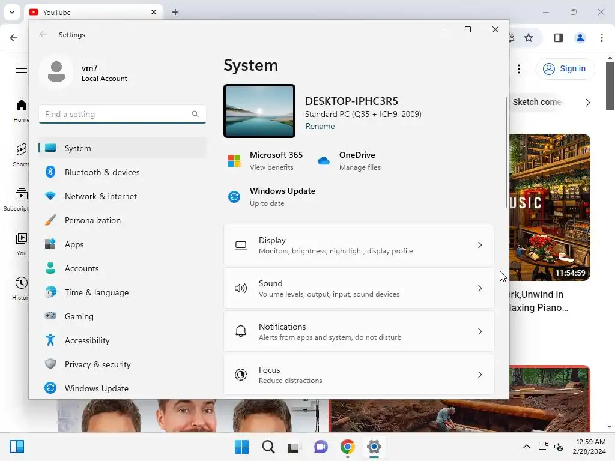The image size is (615, 461).
Task: Select the Sketch comedy filter chip
Action: (x=538, y=102)
